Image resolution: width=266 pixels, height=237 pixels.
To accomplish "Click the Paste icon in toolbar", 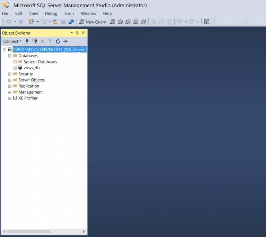I will point(169,22).
